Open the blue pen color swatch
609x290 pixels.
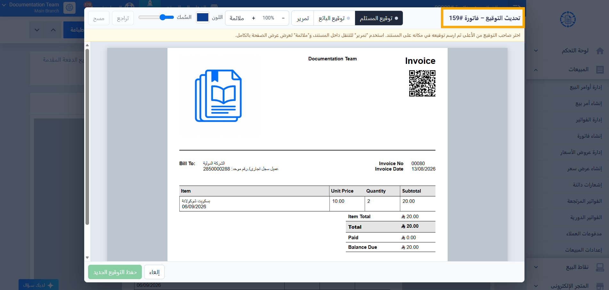click(x=202, y=17)
